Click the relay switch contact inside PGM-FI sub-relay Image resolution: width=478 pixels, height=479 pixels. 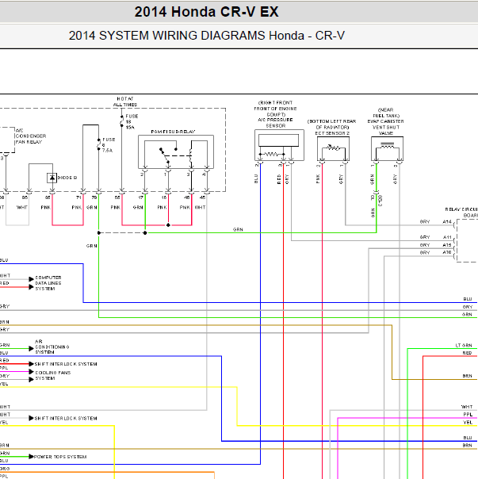click(x=165, y=155)
